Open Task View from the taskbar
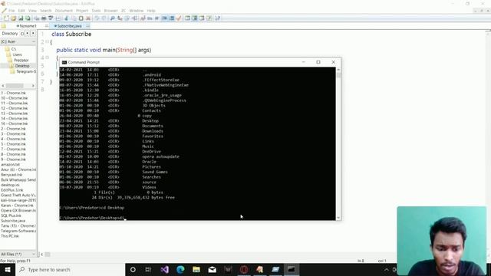491x276 pixels. 148,269
